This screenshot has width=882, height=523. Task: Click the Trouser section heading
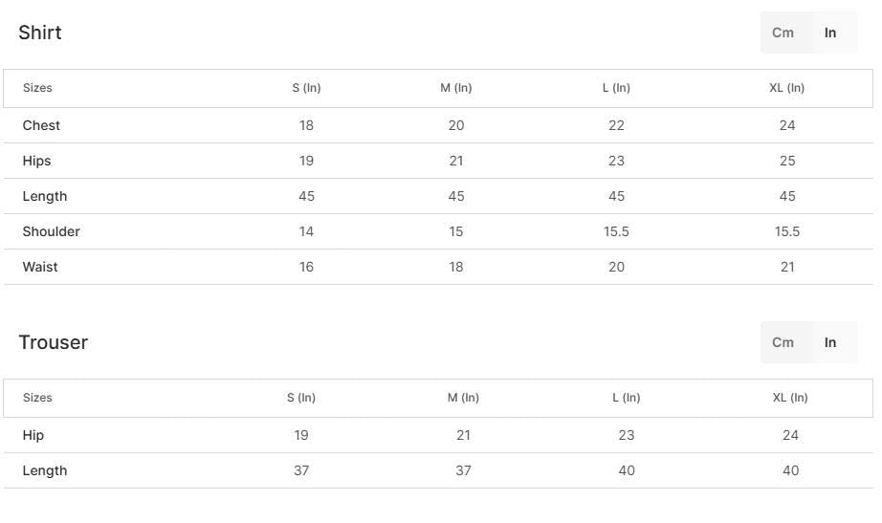coord(54,342)
